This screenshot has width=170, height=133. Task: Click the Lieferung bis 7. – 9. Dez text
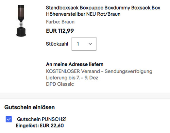[72, 78]
